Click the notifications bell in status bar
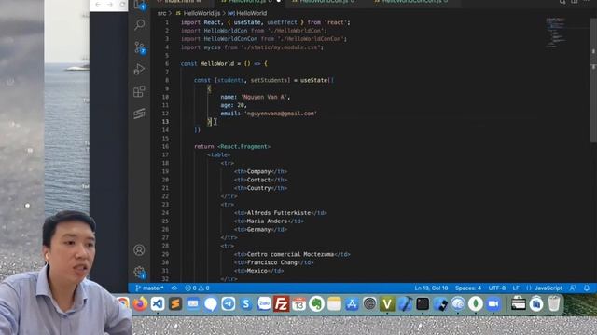The width and height of the screenshot is (597, 335). 587,288
